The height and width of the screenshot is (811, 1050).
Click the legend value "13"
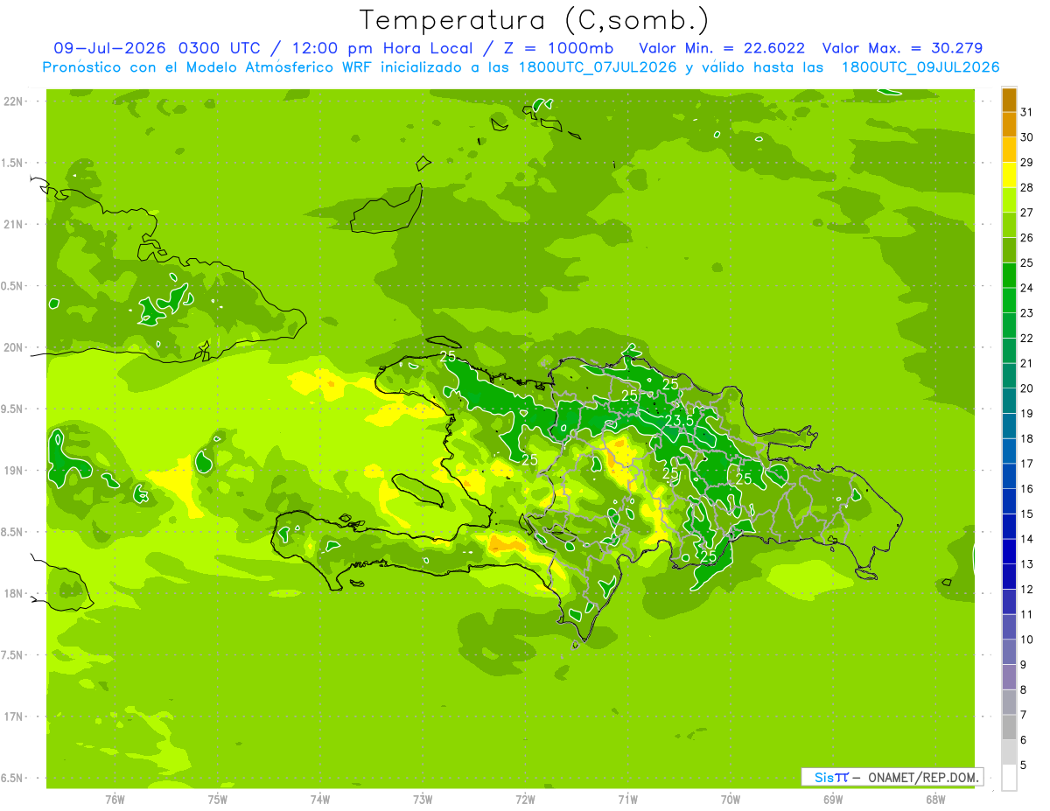(x=1027, y=564)
